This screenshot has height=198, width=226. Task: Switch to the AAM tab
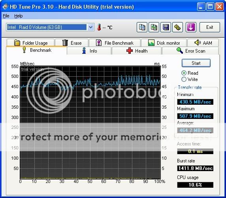click(203, 43)
